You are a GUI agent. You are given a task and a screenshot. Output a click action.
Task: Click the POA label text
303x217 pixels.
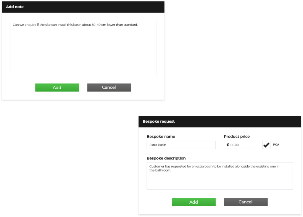(x=276, y=145)
